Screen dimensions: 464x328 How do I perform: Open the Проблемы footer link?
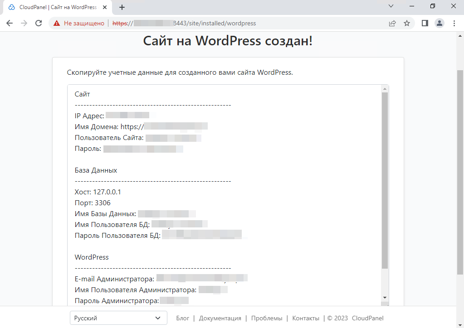(x=266, y=318)
